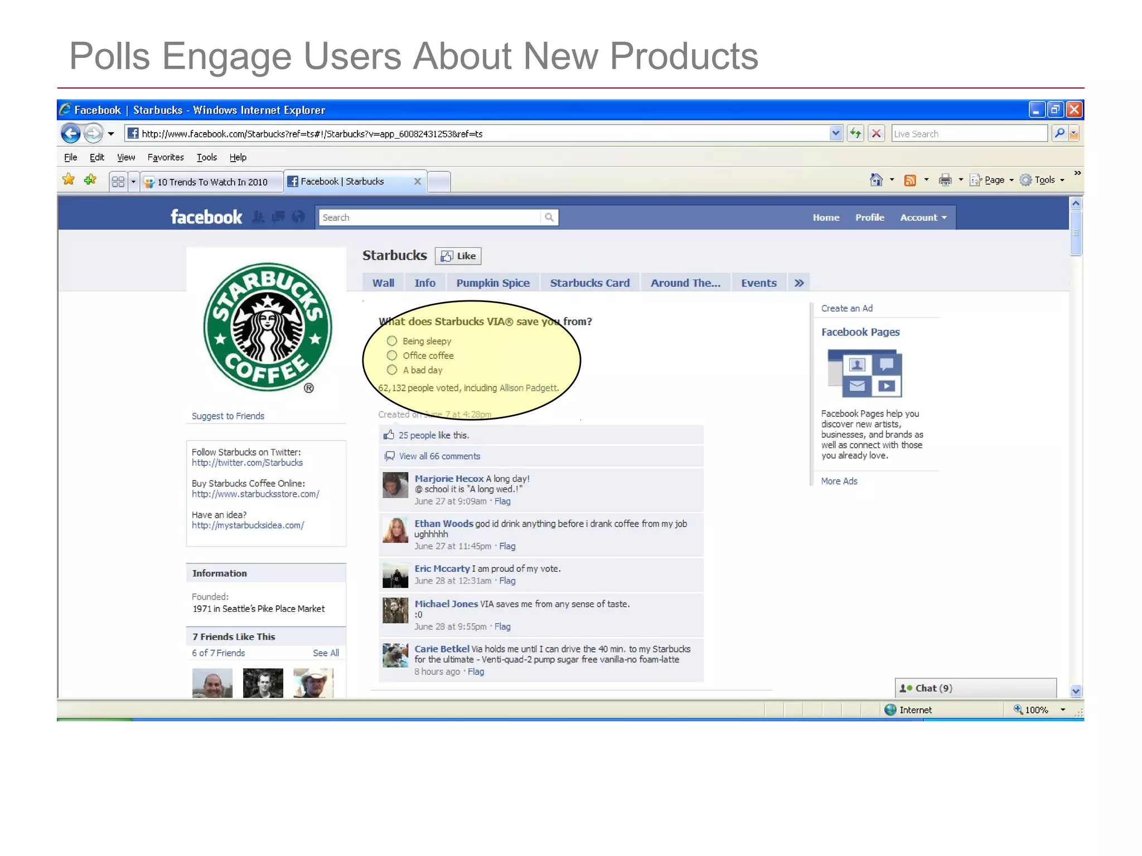Click the comment bubble icon beside View all
1142x856 pixels.
point(390,456)
